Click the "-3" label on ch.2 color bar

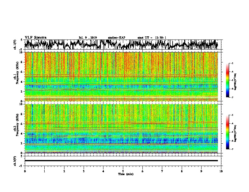(232, 115)
